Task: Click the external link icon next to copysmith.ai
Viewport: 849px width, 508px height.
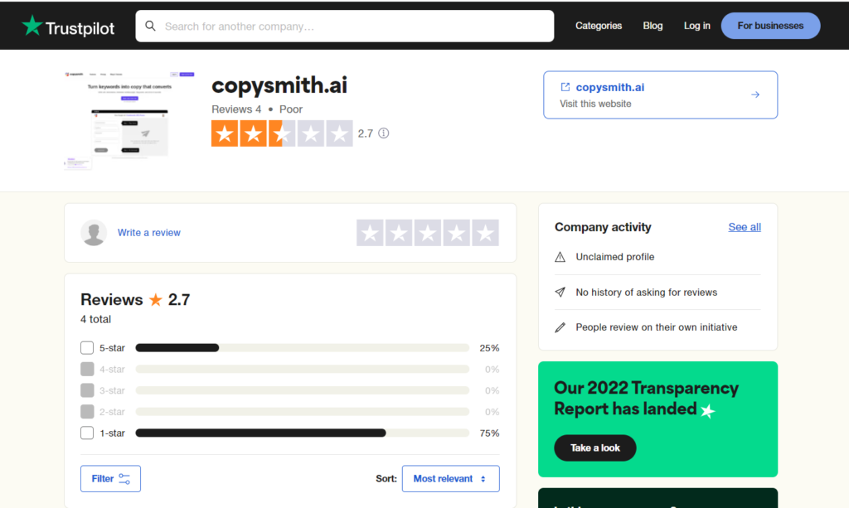Action: 565,87
